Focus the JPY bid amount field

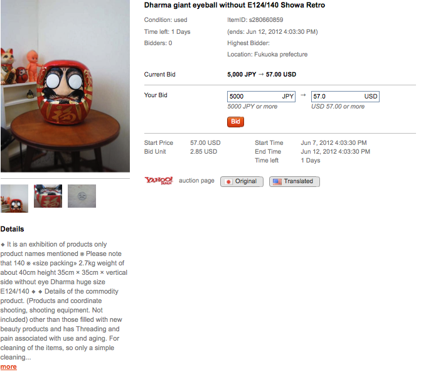pyautogui.click(x=261, y=97)
